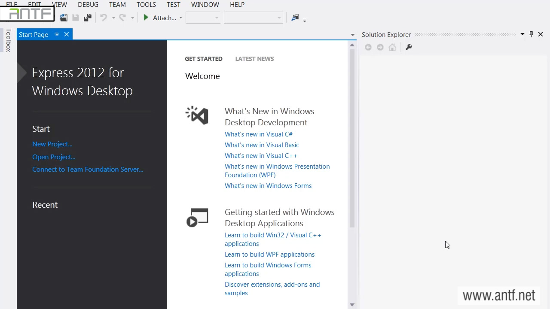The image size is (550, 309).
Task: Switch to the LATEST NEWS tab
Action: click(254, 59)
